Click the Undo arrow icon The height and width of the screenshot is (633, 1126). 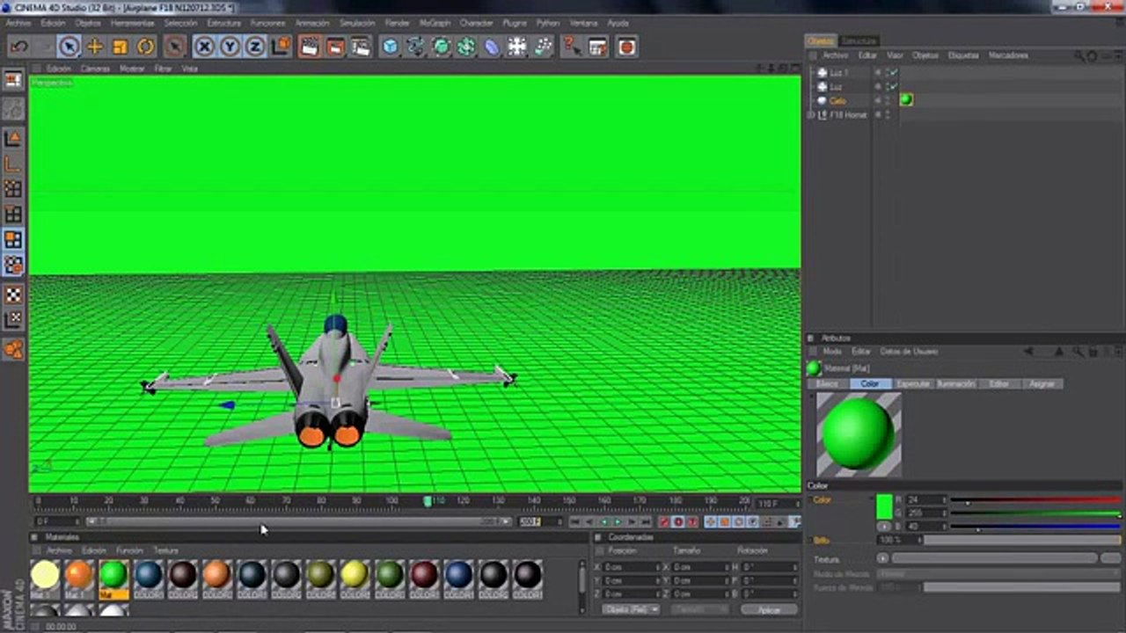coord(19,47)
